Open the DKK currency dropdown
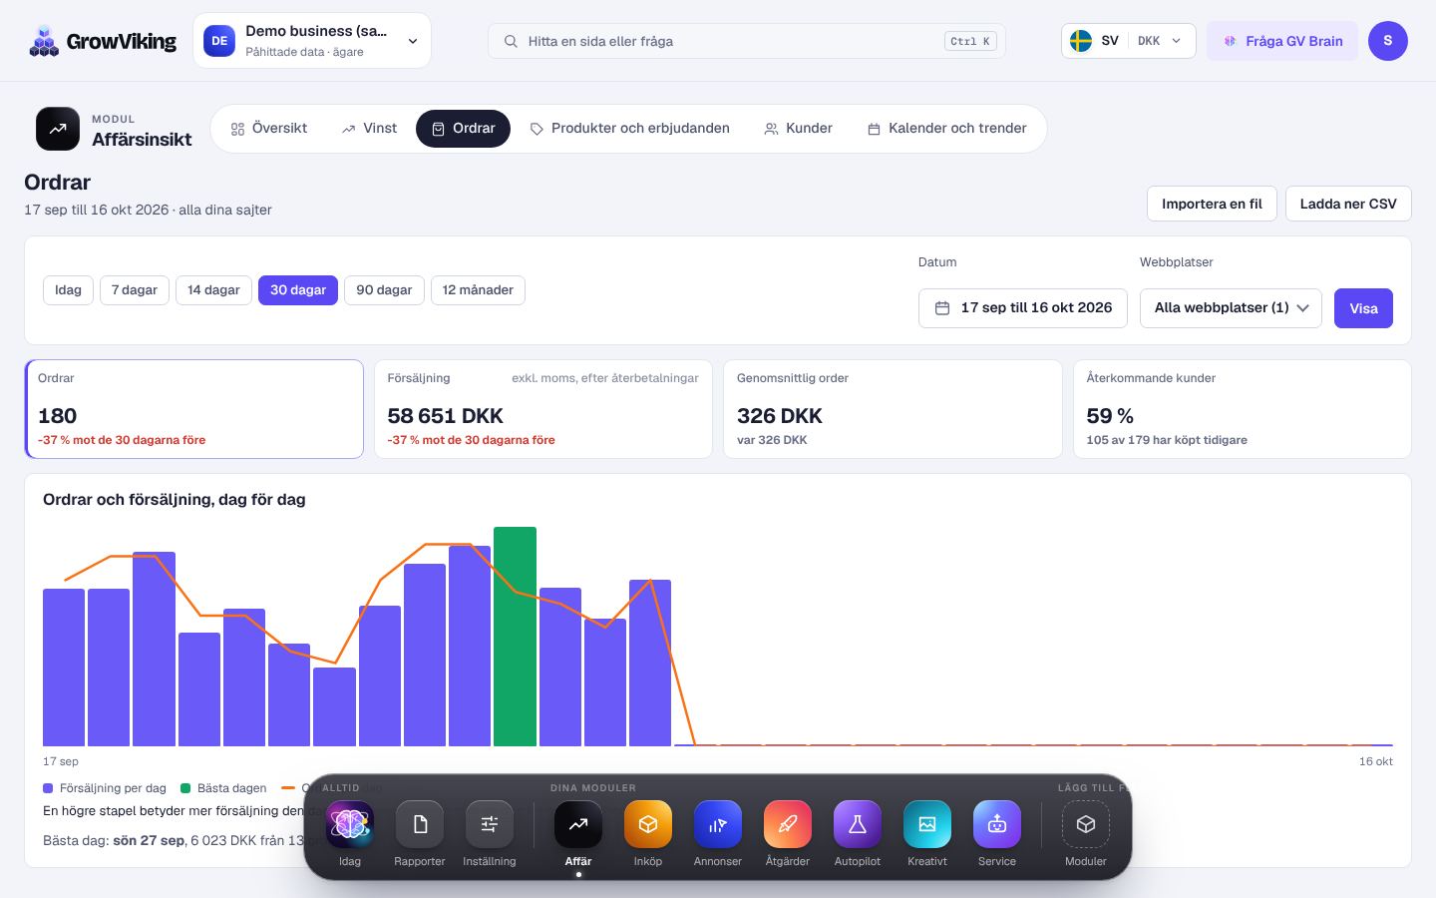Screen dimensions: 1436x898 pyautogui.click(x=1160, y=41)
